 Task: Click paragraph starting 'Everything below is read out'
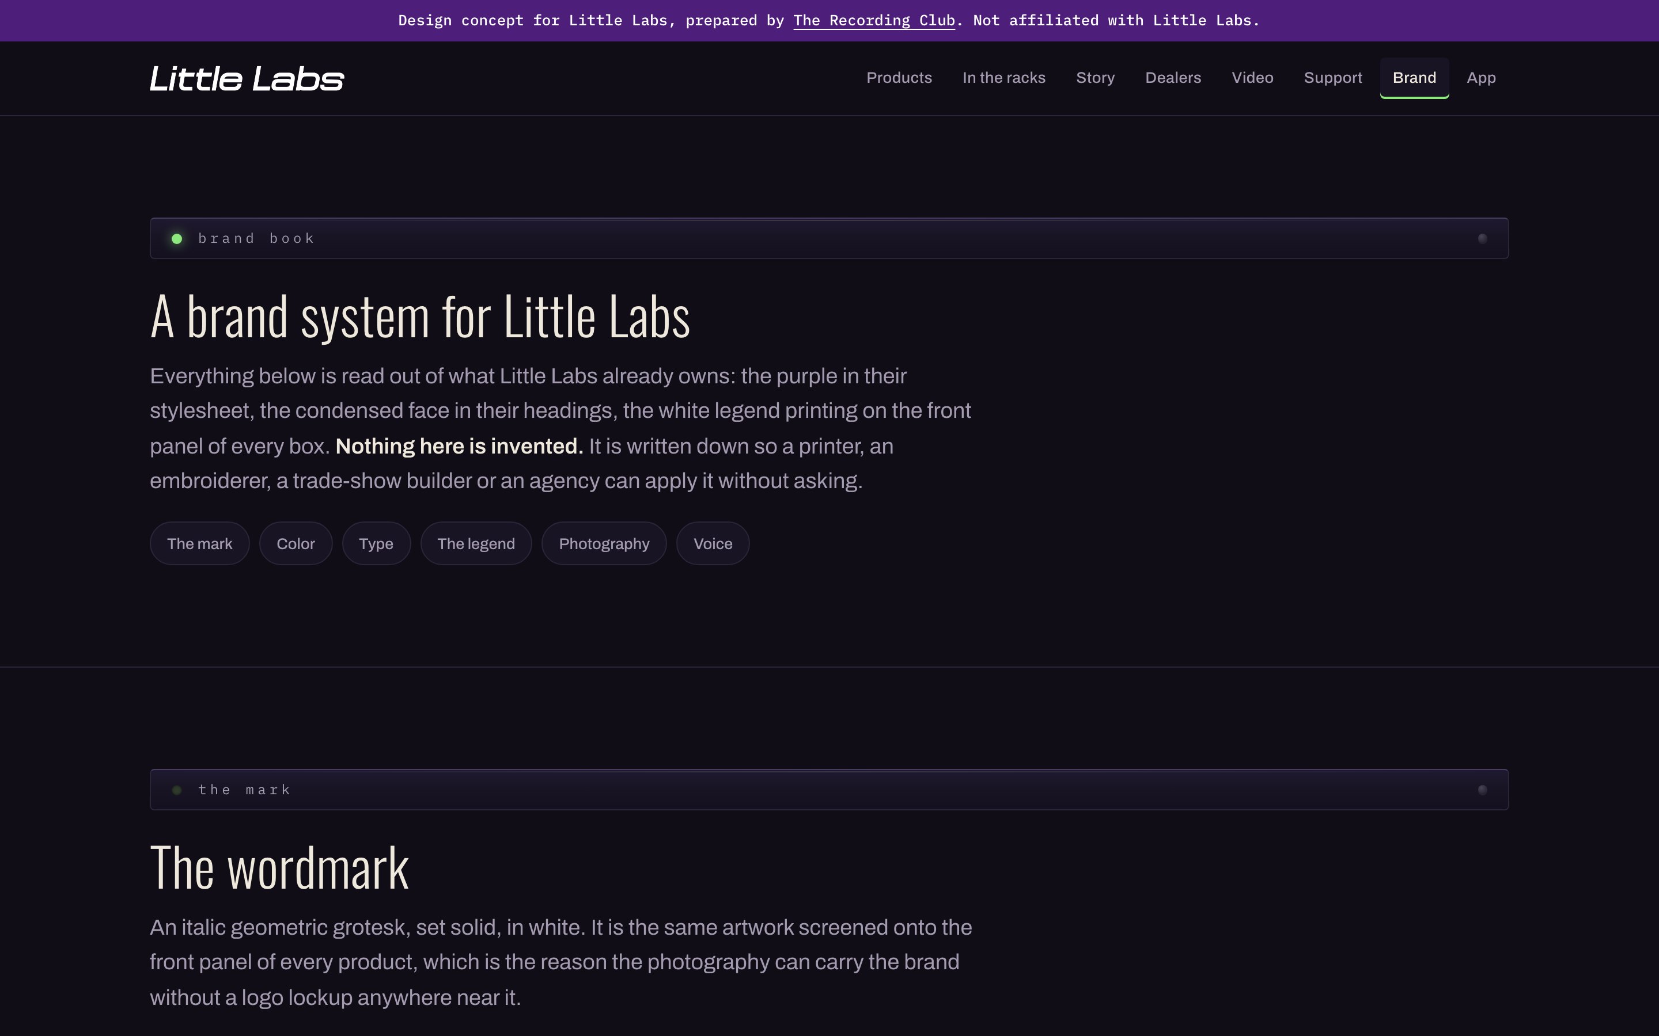point(560,428)
